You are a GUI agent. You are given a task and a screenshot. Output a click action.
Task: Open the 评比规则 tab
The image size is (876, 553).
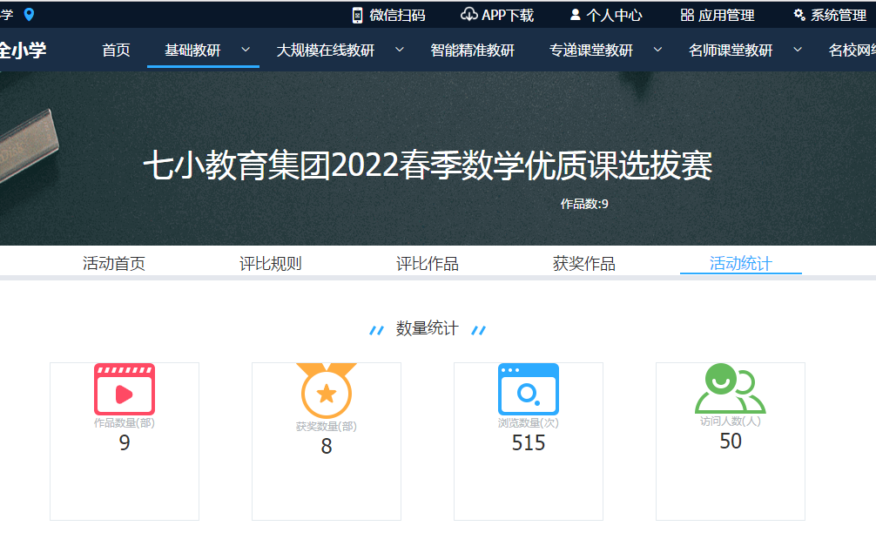(x=271, y=264)
